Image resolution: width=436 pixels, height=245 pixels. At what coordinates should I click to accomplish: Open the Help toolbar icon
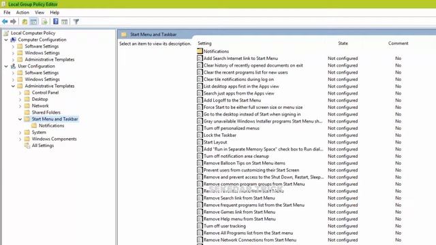(56, 21)
